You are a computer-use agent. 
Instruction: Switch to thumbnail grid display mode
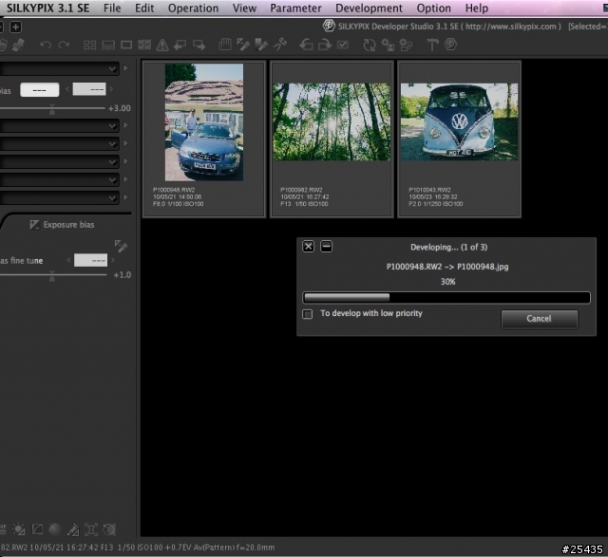click(x=89, y=45)
